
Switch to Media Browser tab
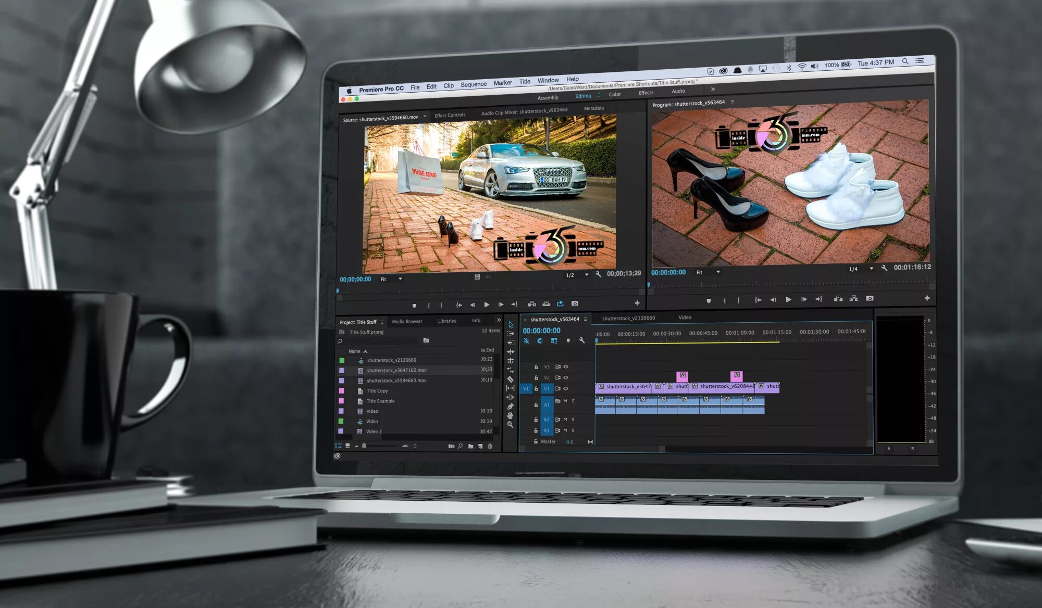tap(407, 321)
